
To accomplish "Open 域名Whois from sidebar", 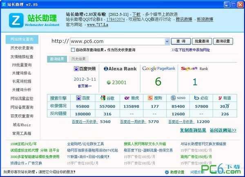I will (22, 125).
